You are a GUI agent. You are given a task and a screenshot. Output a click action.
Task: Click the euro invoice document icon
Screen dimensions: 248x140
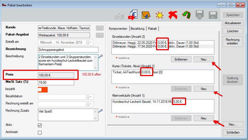132,15
